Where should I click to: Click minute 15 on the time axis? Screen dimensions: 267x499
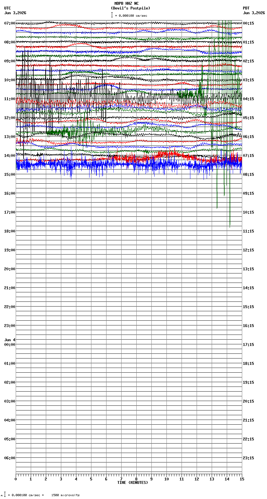(x=242, y=479)
